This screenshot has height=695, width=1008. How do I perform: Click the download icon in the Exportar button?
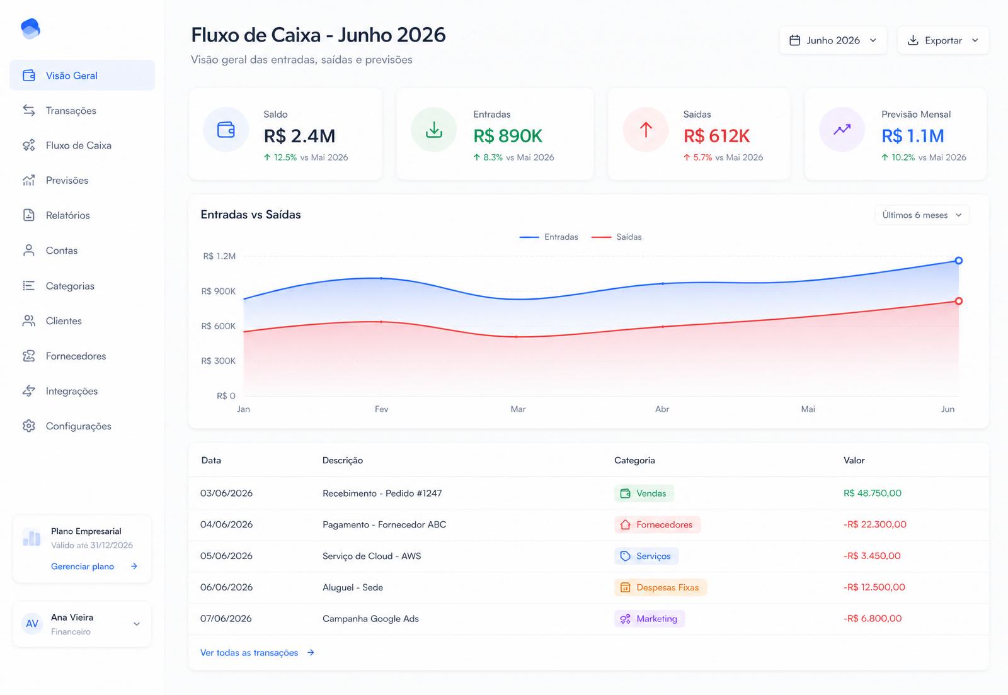(x=913, y=40)
